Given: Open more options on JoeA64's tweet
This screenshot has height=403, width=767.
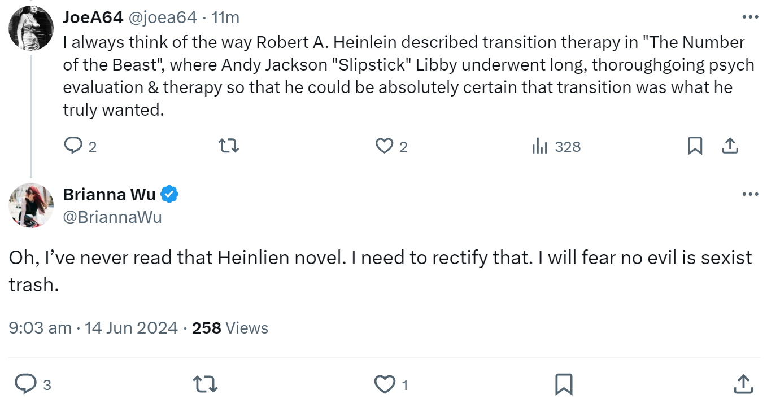Looking at the screenshot, I should tap(750, 17).
